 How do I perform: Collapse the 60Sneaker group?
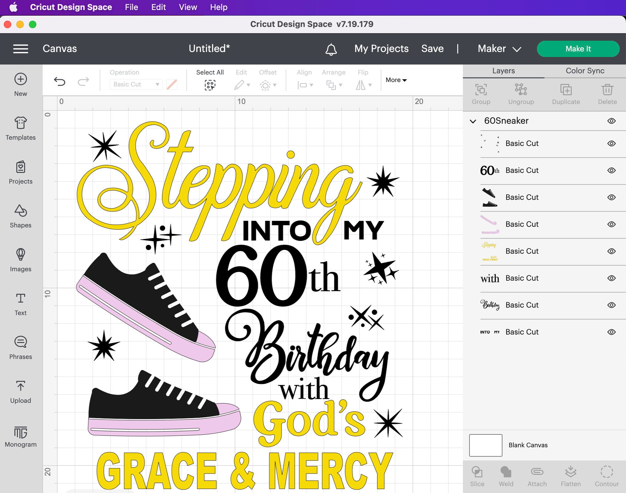coord(473,121)
